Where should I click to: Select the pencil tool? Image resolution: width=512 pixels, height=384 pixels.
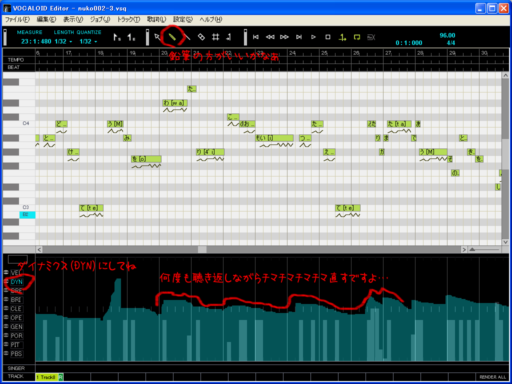point(172,37)
